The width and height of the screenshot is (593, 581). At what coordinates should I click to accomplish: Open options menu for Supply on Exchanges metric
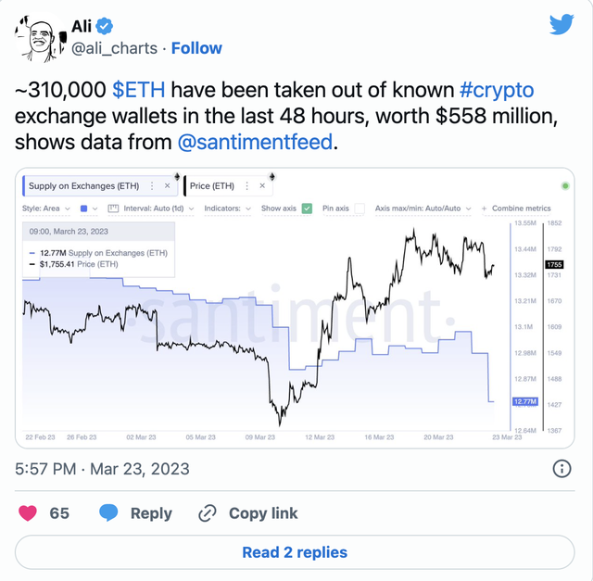tap(152, 185)
